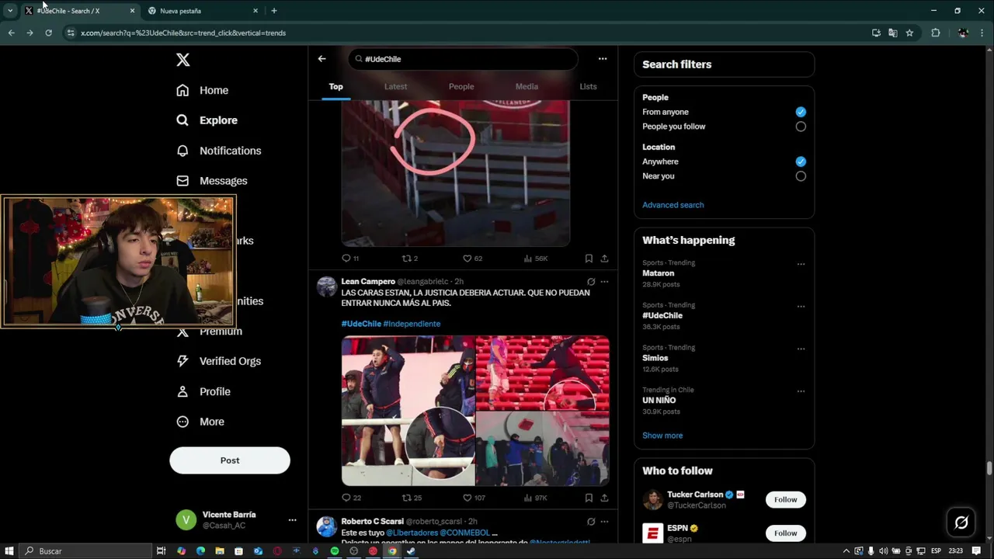Screen dimensions: 994x559
Task: Switch to the People tab
Action: (x=461, y=86)
